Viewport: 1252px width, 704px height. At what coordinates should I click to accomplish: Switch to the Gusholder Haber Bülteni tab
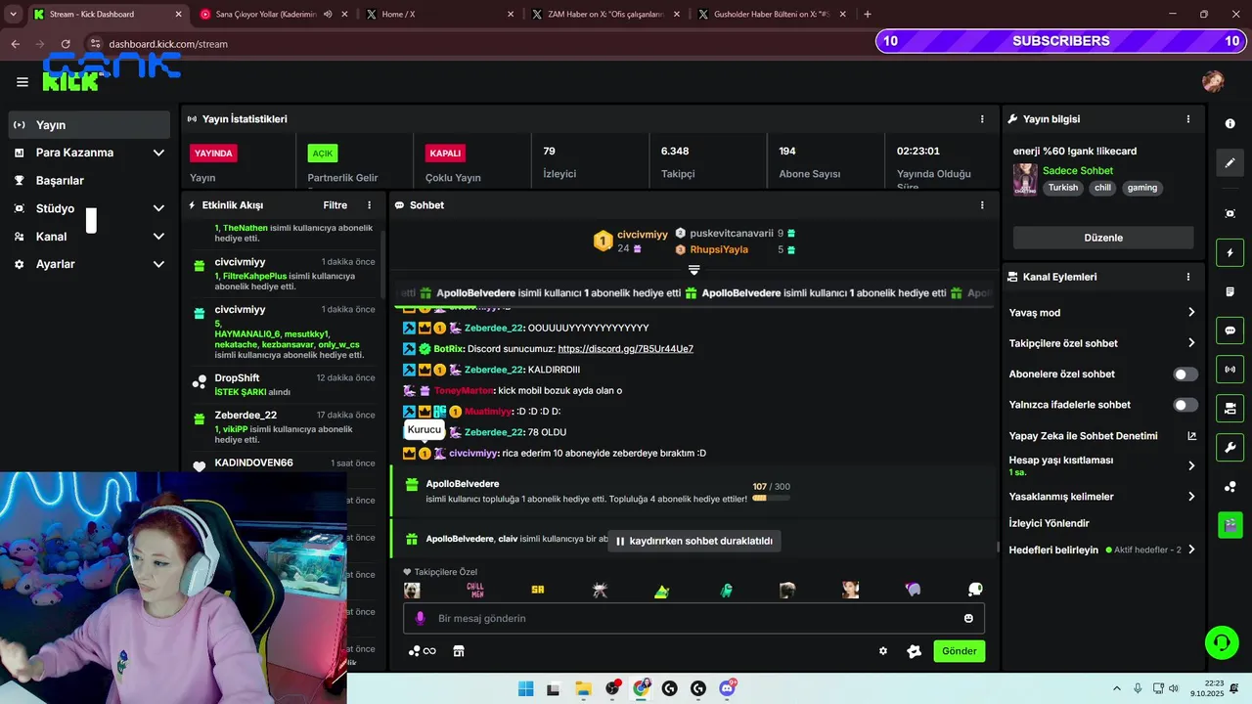point(773,15)
